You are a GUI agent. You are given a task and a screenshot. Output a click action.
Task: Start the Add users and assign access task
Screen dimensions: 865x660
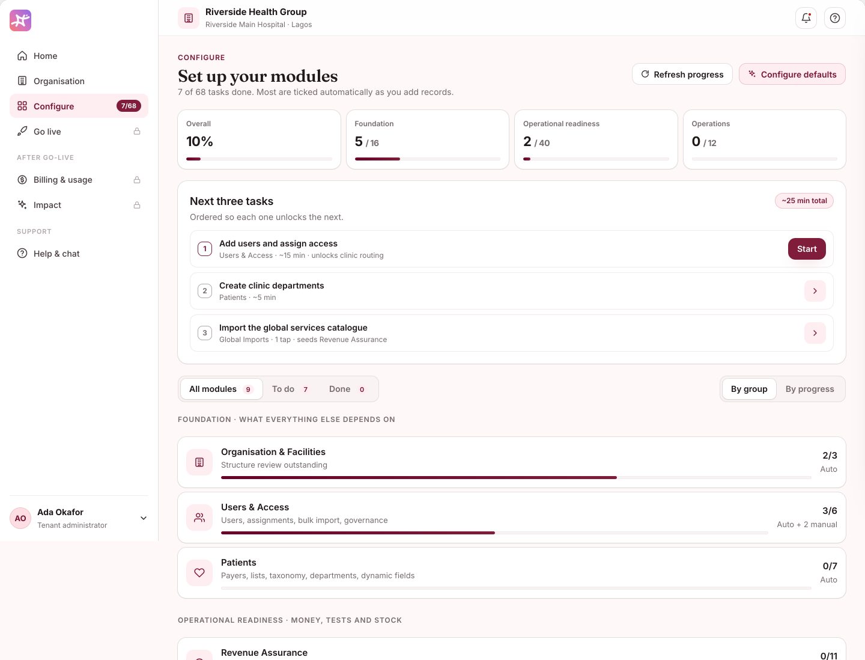[807, 249]
